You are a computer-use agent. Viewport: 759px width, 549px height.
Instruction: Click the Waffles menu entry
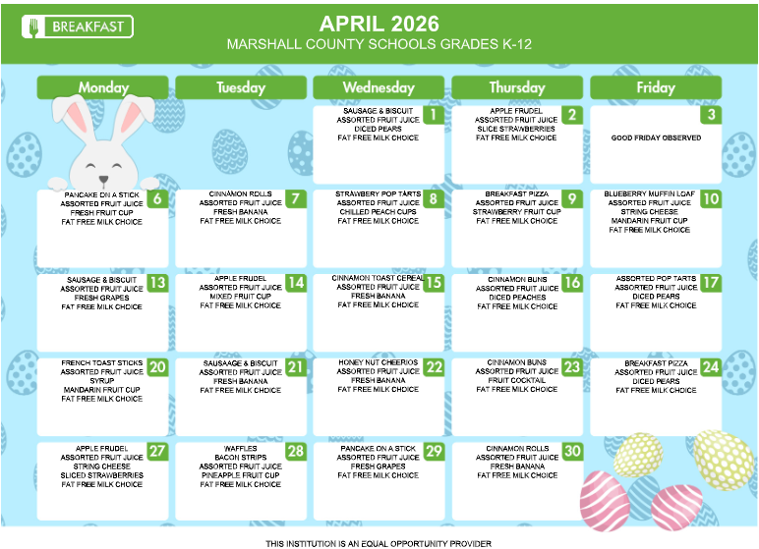coord(240,449)
